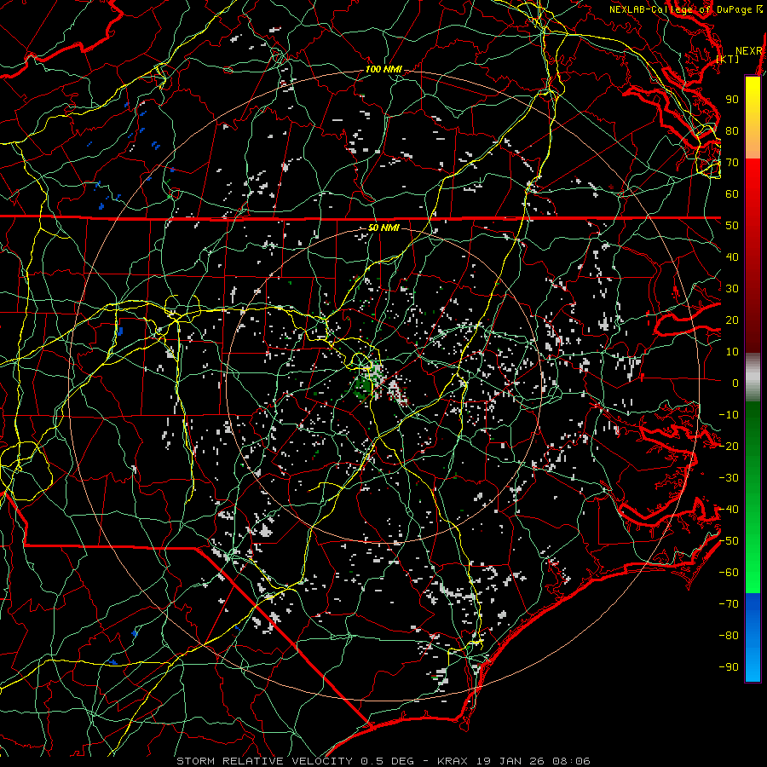This screenshot has width=767, height=767.
Task: Click the positive 30 scale value
Action: click(x=732, y=289)
